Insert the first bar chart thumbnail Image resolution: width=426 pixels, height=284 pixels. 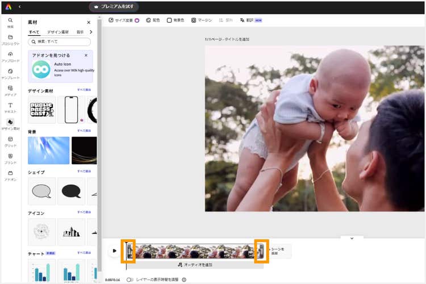click(42, 271)
